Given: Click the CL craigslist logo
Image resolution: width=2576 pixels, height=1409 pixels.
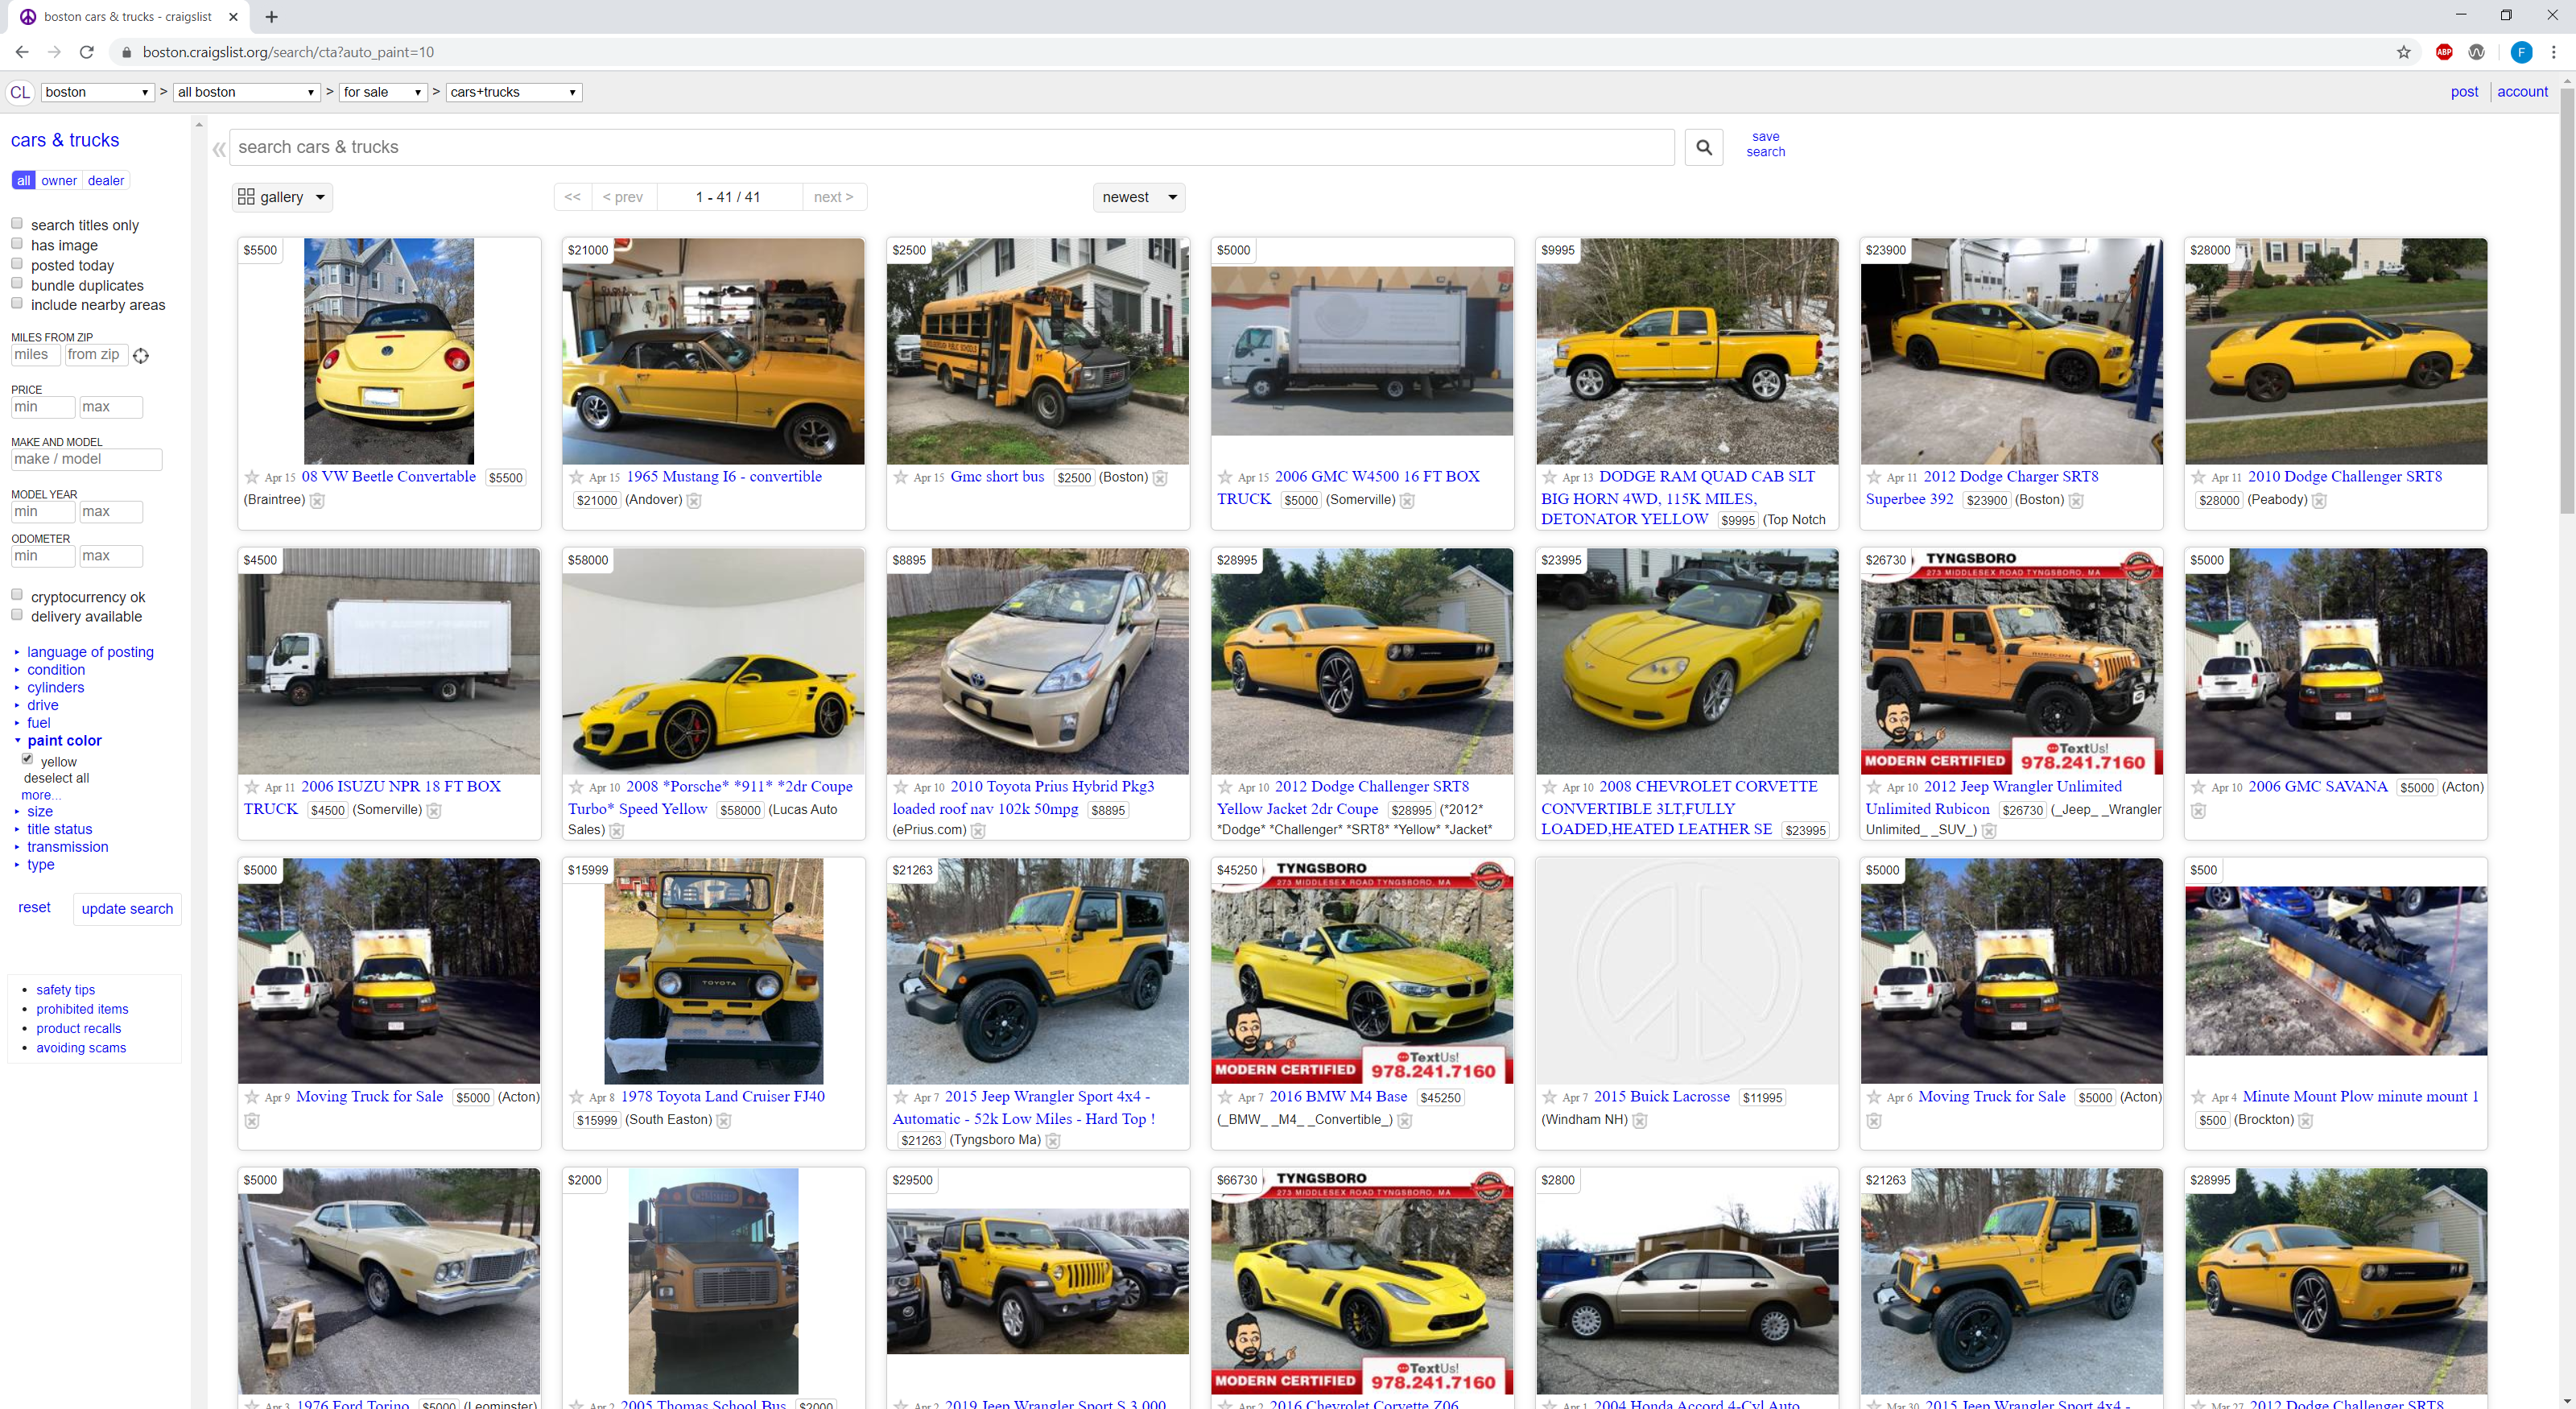Looking at the screenshot, I should [x=20, y=92].
